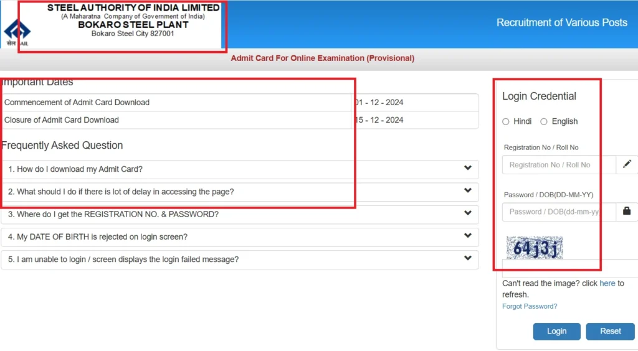
Task: Click 'here' link to refresh captcha
Action: click(607, 283)
